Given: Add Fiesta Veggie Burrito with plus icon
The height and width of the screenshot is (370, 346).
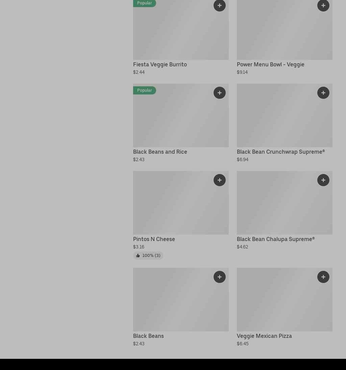Looking at the screenshot, I should [219, 5].
